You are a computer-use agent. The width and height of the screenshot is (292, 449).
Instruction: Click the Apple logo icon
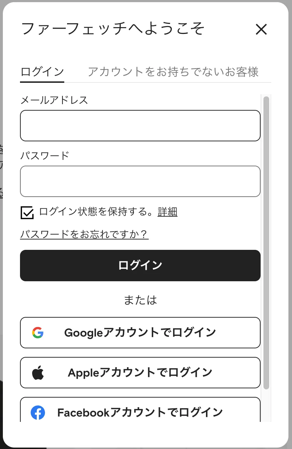click(37, 372)
